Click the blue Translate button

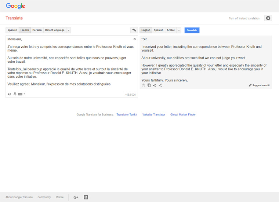pos(192,30)
